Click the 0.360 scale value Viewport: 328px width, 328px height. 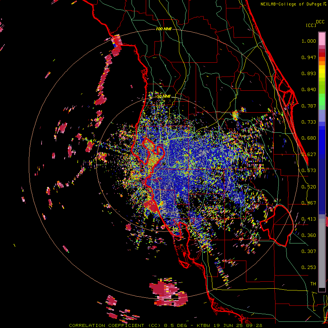click(309, 235)
